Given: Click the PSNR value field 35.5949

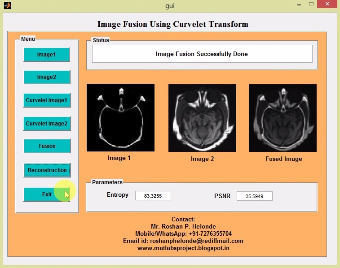Looking at the screenshot, I should [x=255, y=196].
